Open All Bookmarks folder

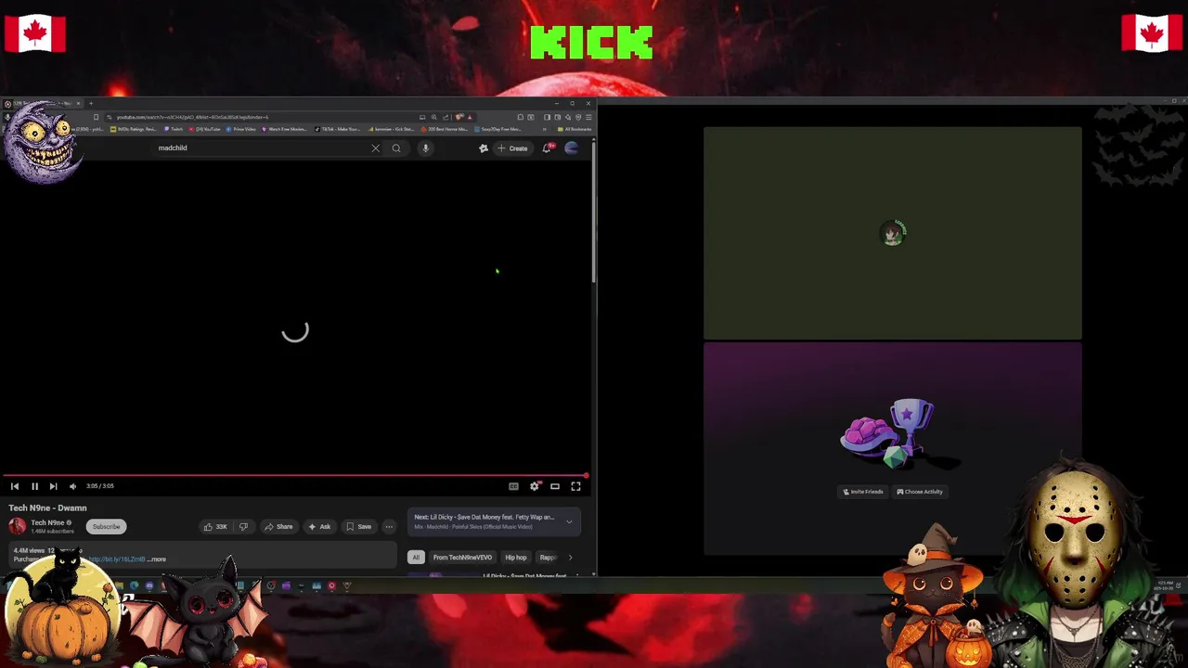(575, 129)
